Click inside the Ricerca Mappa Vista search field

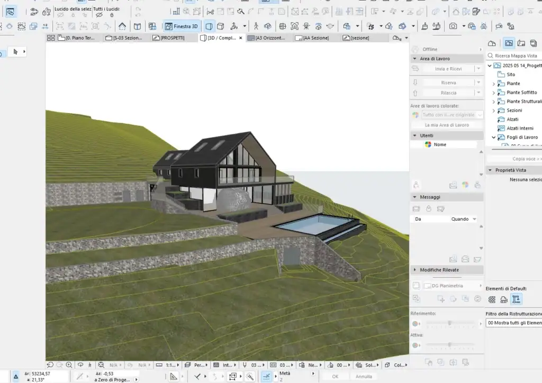click(516, 56)
